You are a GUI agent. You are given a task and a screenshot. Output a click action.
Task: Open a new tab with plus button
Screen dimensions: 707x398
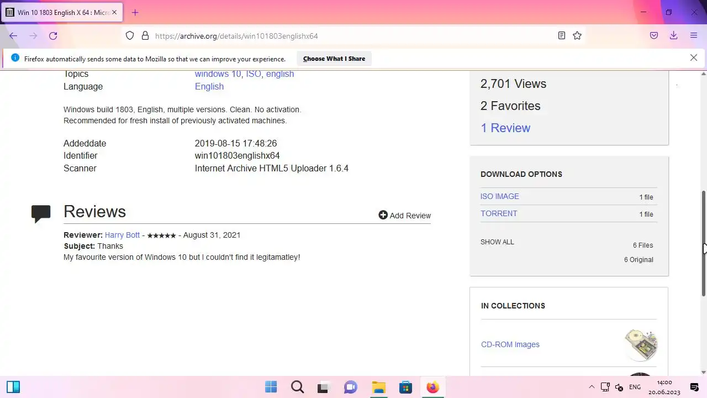[135, 12]
